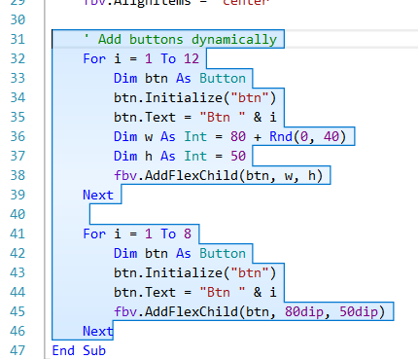418x359 pixels.
Task: Click line number 32 in the gutter
Action: pos(17,58)
